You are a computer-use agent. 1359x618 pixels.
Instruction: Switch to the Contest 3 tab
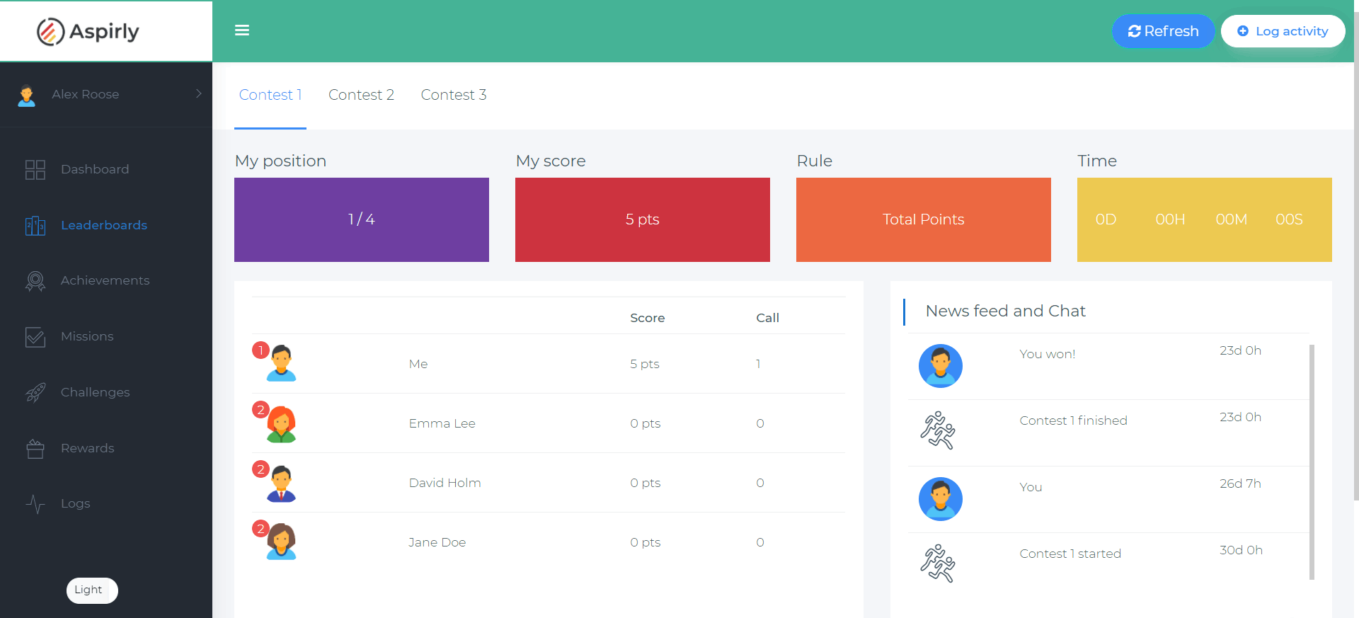(x=453, y=95)
